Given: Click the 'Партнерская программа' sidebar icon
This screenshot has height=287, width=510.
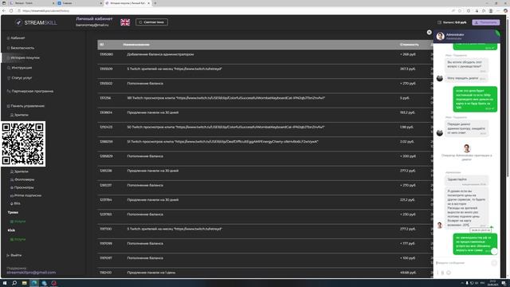Looking at the screenshot, I should point(9,91).
